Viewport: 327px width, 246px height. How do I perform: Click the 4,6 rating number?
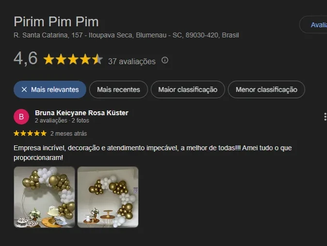pyautogui.click(x=25, y=58)
